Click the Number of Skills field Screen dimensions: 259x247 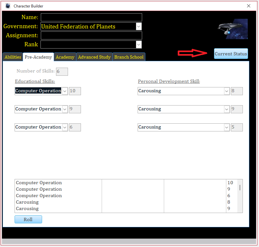point(62,72)
